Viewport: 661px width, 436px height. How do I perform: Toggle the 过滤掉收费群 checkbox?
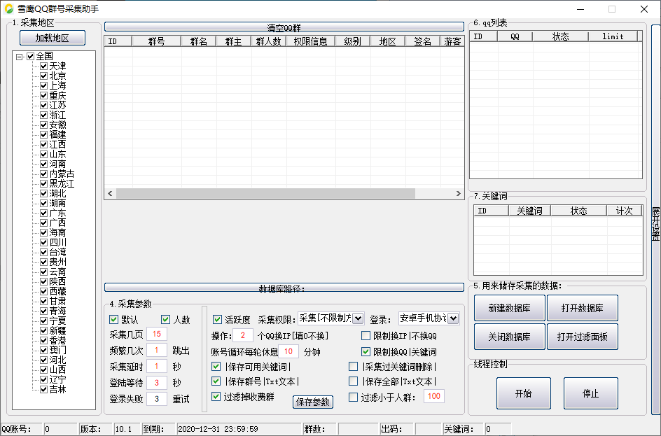click(216, 397)
